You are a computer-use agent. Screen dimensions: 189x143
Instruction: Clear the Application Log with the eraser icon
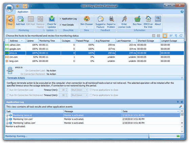pos(181,106)
